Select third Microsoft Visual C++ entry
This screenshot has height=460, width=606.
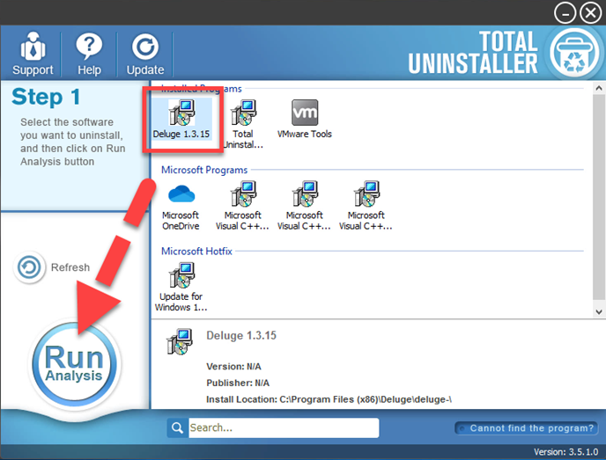366,206
